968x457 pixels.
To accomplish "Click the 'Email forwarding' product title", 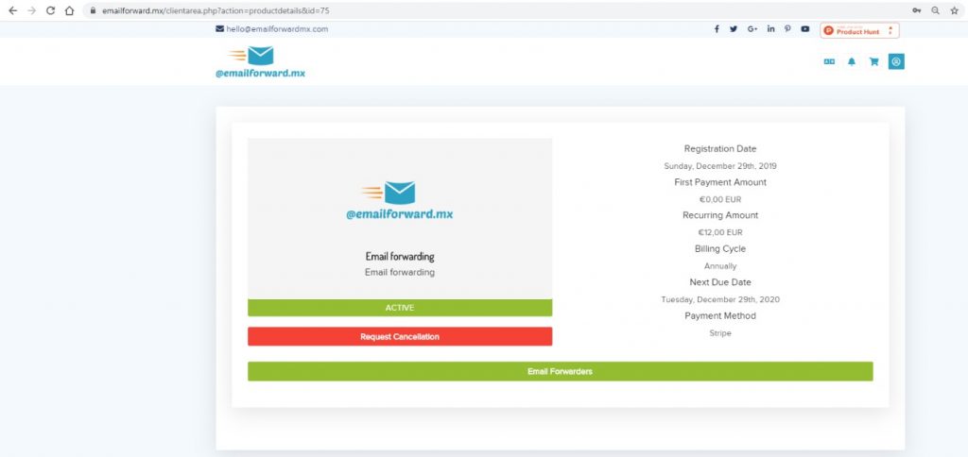I will click(x=400, y=257).
